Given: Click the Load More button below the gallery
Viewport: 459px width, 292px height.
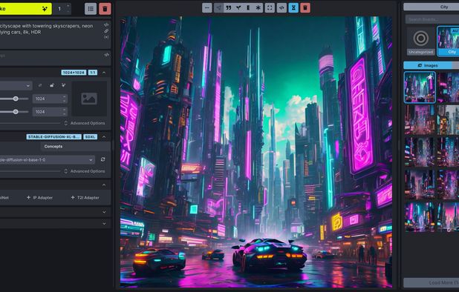Looking at the screenshot, I should (432, 282).
